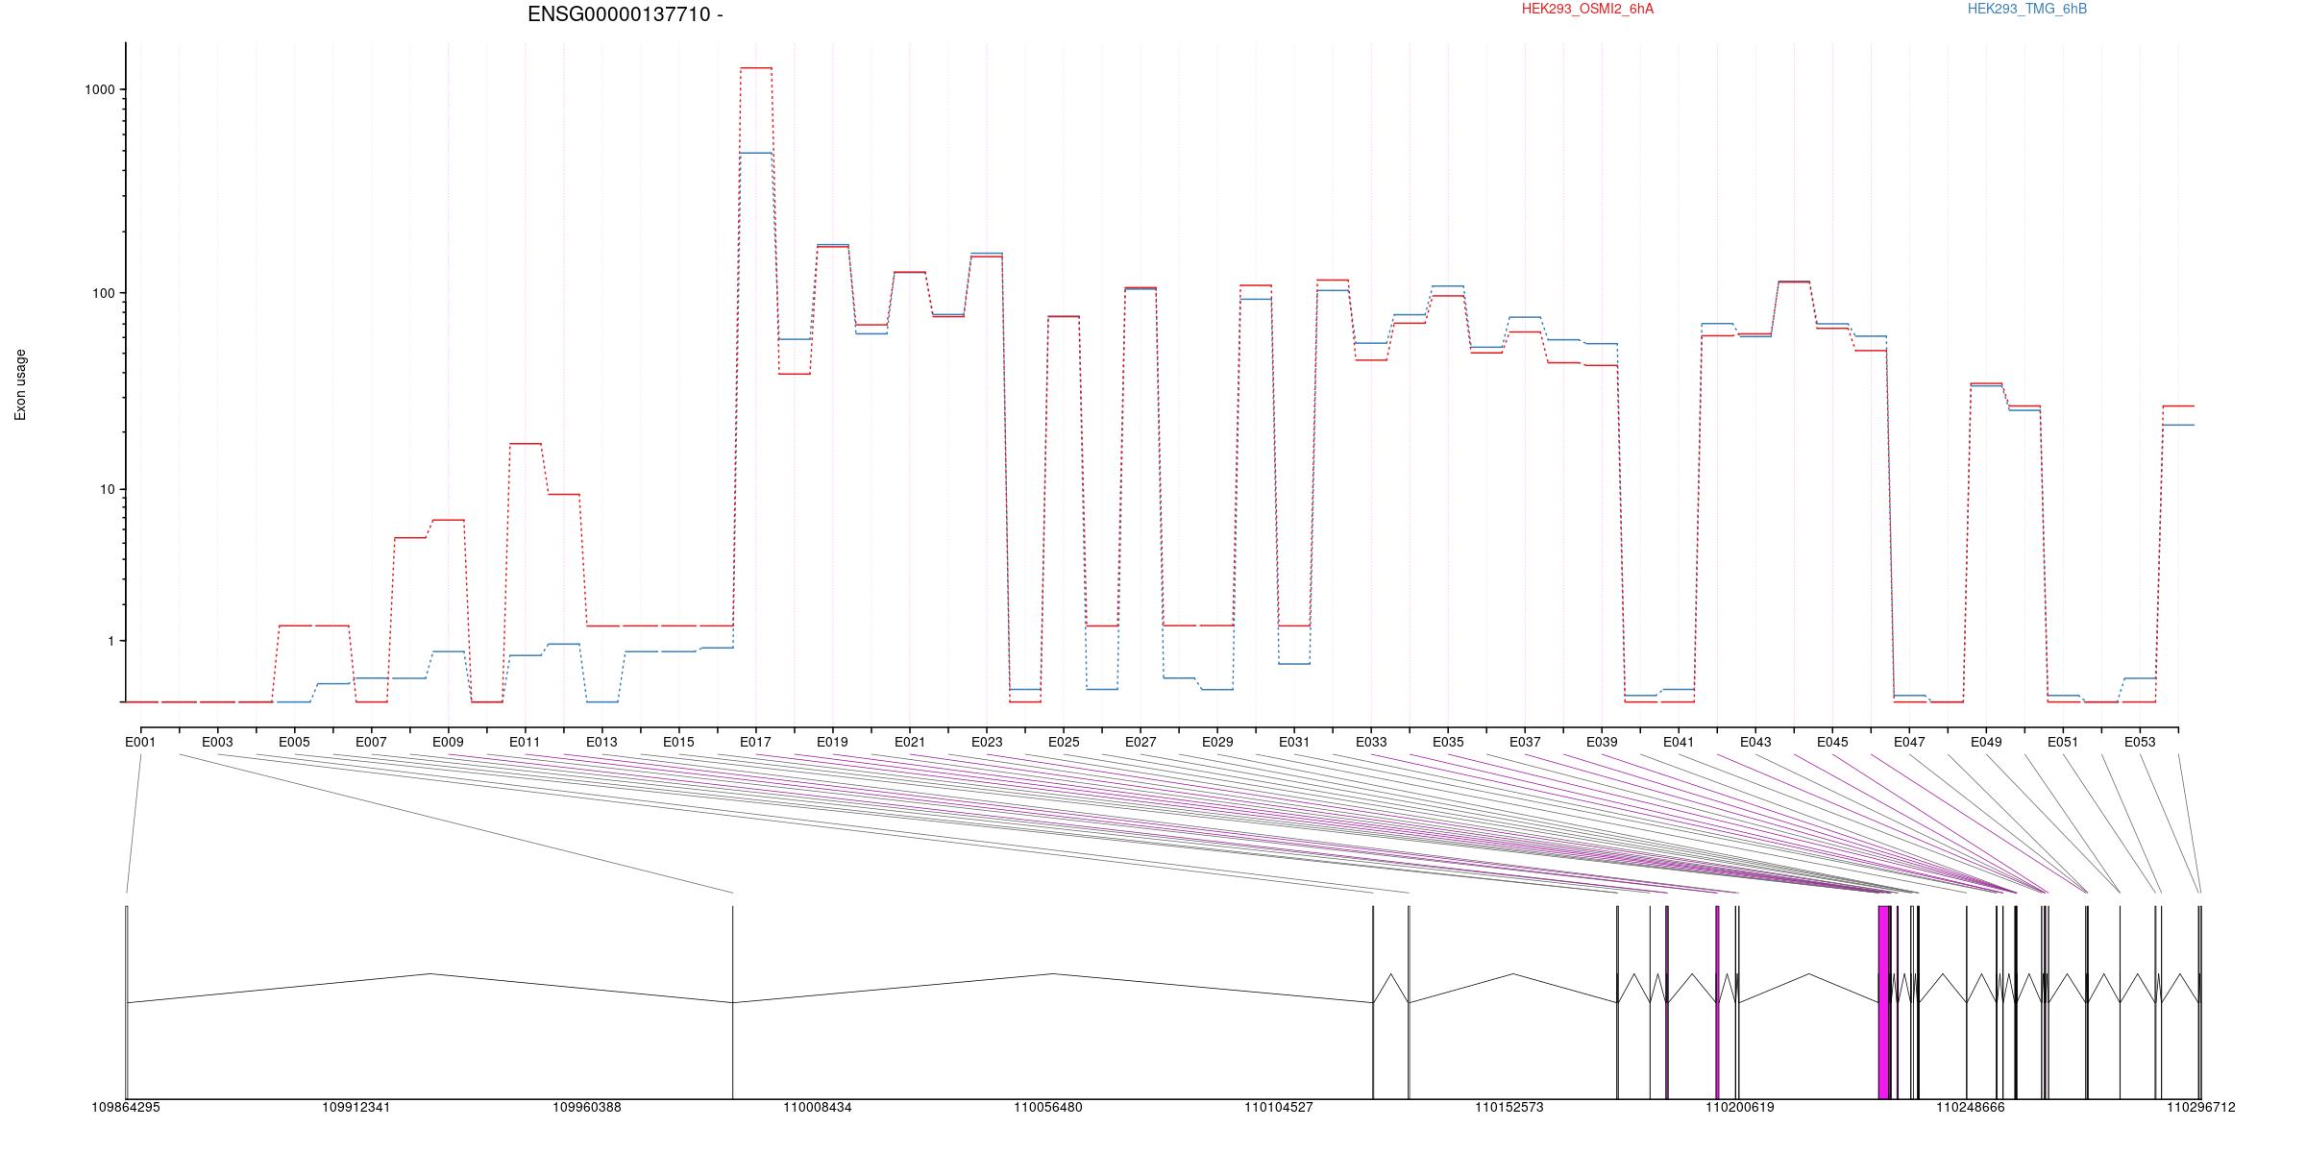Select the HEK293_OSMI2_6hA legend label
Screen dimensions: 2306x1153
point(1587,9)
